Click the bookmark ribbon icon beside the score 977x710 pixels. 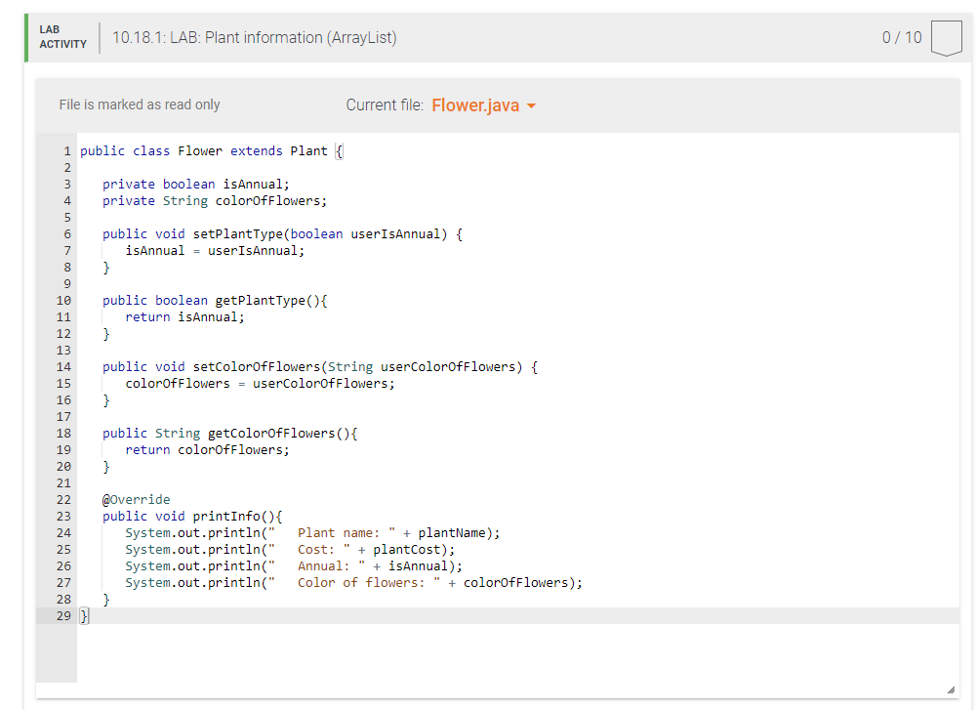click(x=946, y=37)
